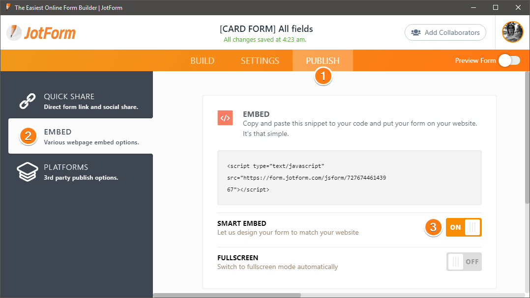Click the orange embed code icon
Image resolution: width=530 pixels, height=298 pixels.
click(x=225, y=118)
